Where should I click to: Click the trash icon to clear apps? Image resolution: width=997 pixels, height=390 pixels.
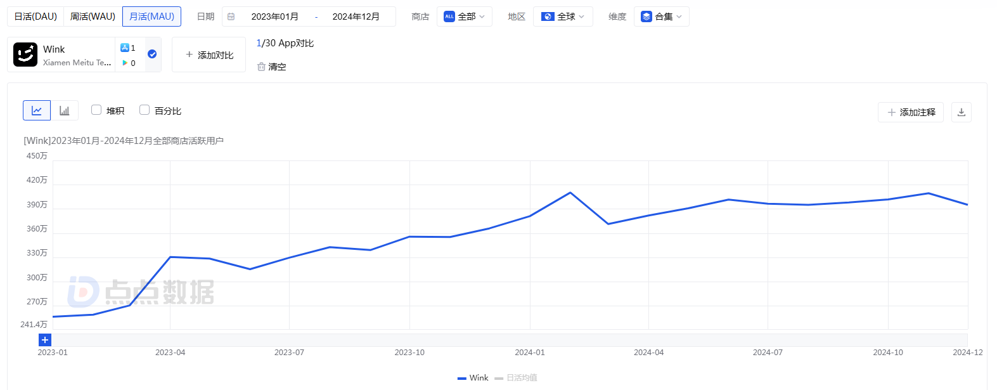tap(261, 67)
